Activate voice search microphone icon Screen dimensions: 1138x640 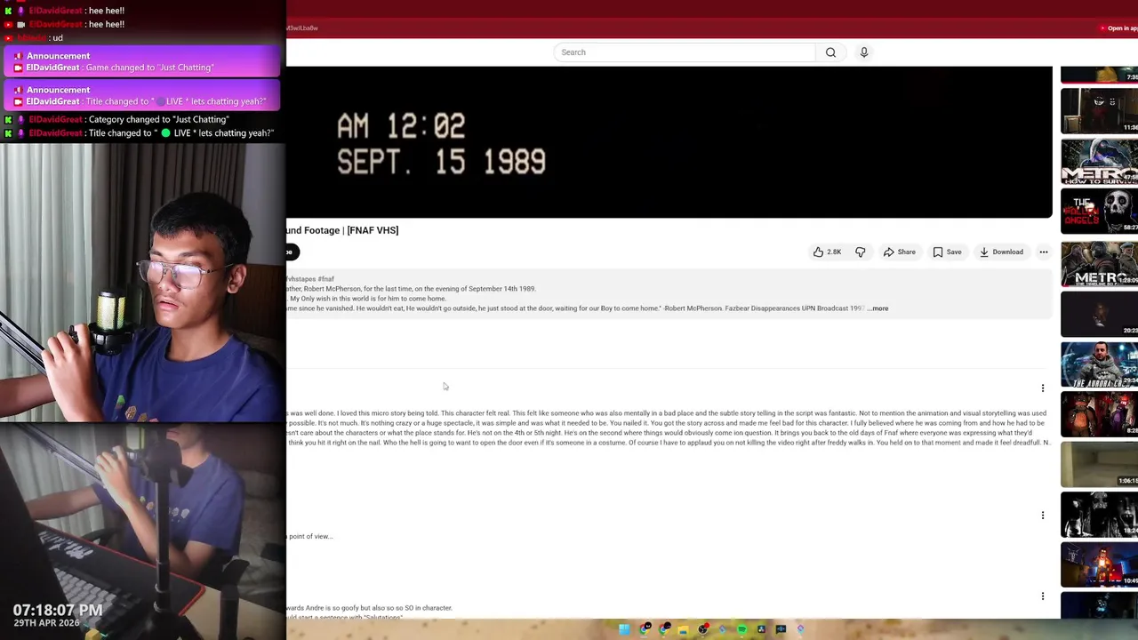point(863,52)
